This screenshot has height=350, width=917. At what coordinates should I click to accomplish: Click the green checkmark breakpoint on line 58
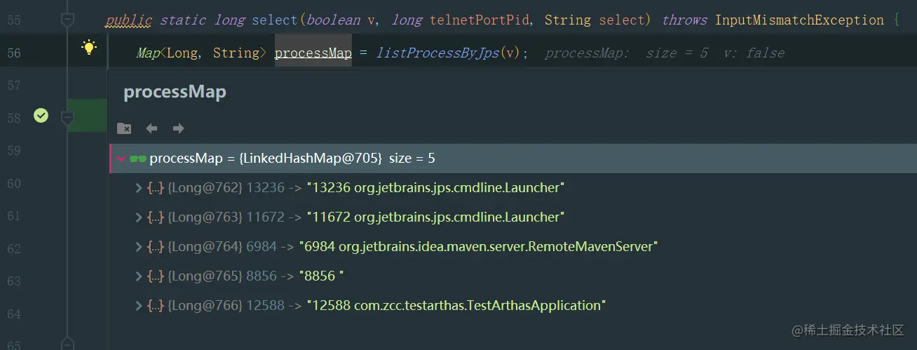[x=41, y=115]
